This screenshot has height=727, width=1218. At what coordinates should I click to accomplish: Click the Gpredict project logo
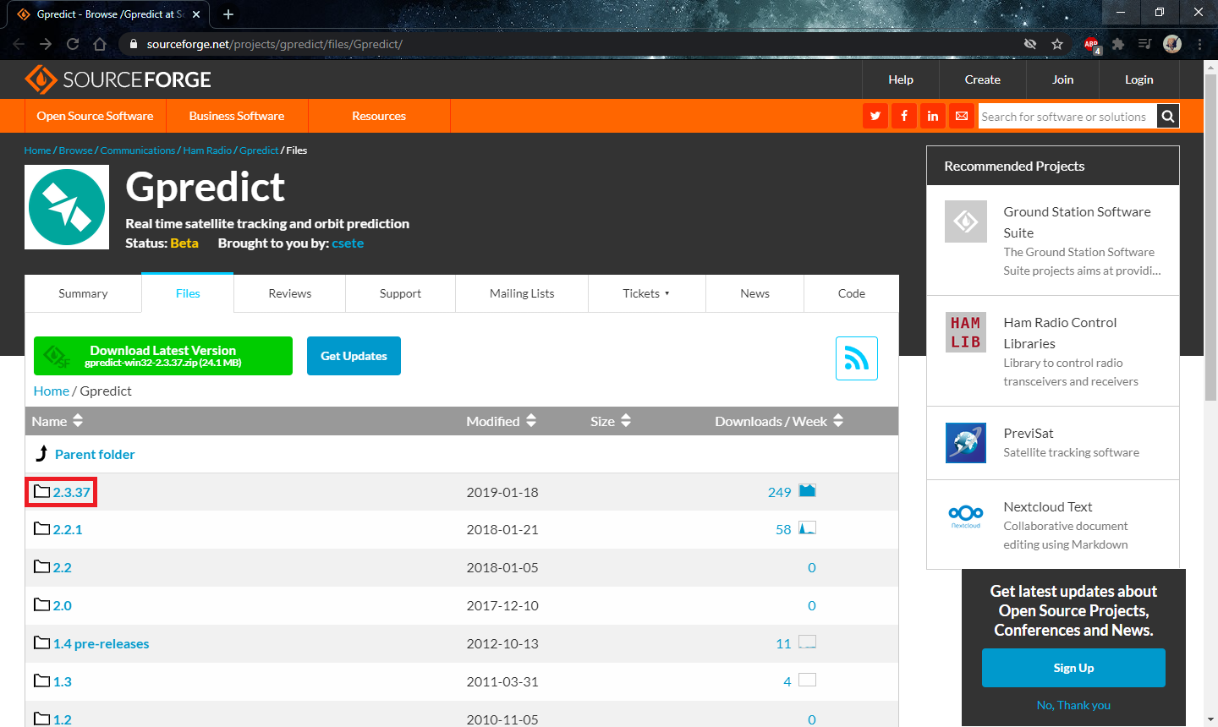tap(67, 207)
